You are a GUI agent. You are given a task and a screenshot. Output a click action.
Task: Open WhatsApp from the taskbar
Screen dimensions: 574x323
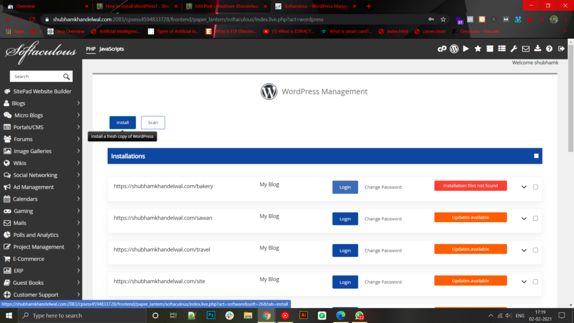359,315
